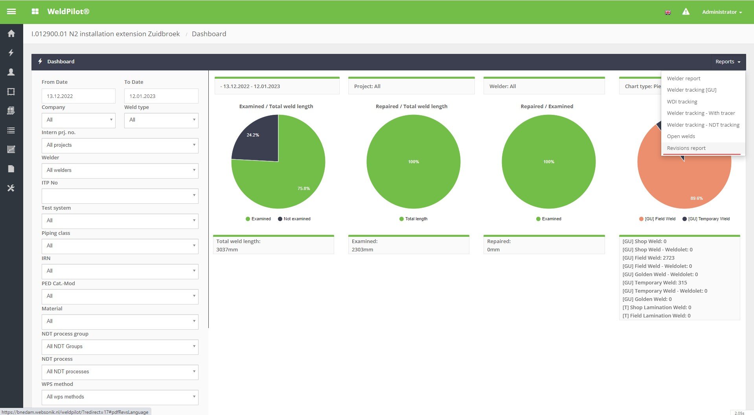Click the wrench tools sidebar icon
Screen dimensions: 754x415
pos(11,188)
